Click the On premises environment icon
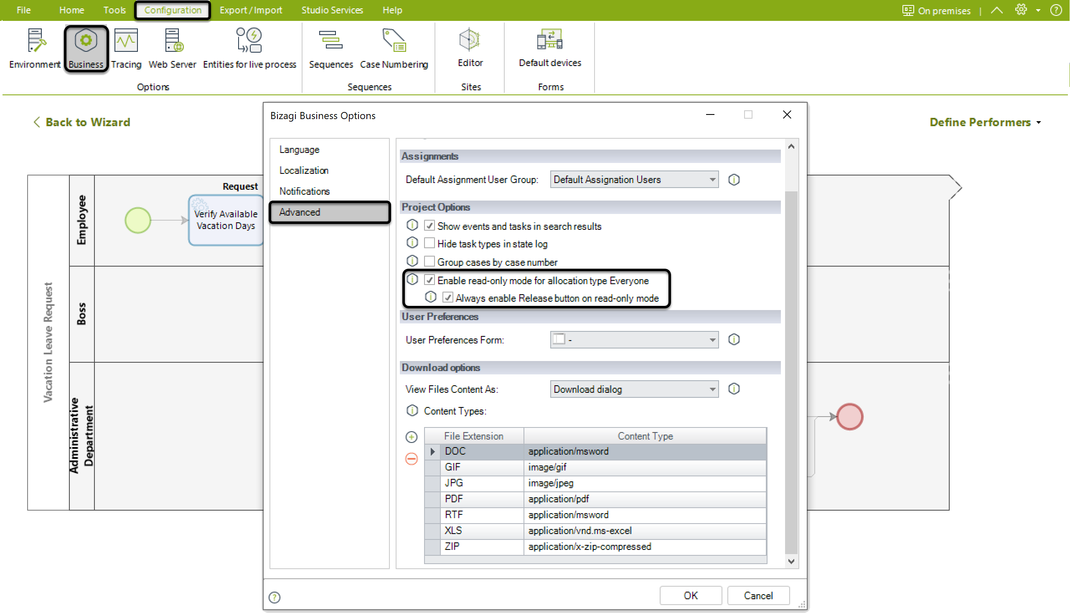The height and width of the screenshot is (613, 1070). (x=908, y=10)
